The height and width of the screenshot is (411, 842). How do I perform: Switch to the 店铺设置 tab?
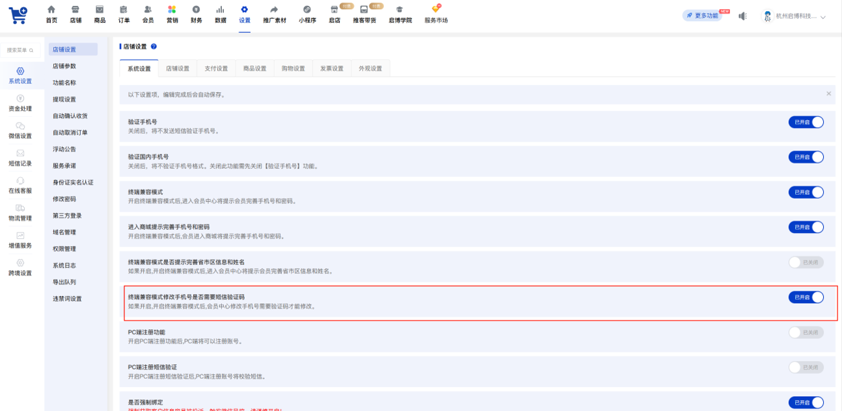178,68
